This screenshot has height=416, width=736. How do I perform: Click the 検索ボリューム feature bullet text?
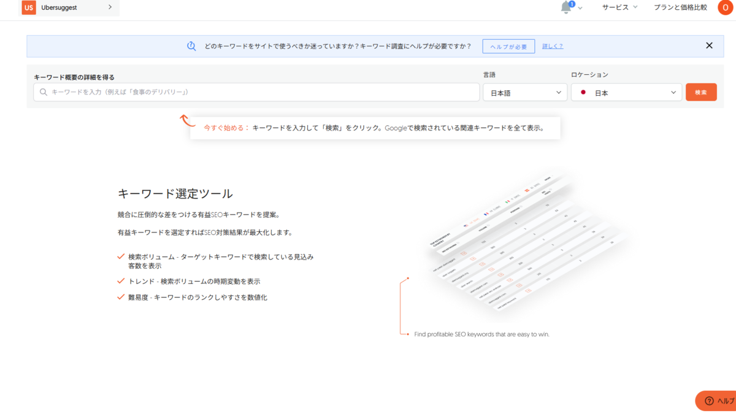[x=221, y=261]
